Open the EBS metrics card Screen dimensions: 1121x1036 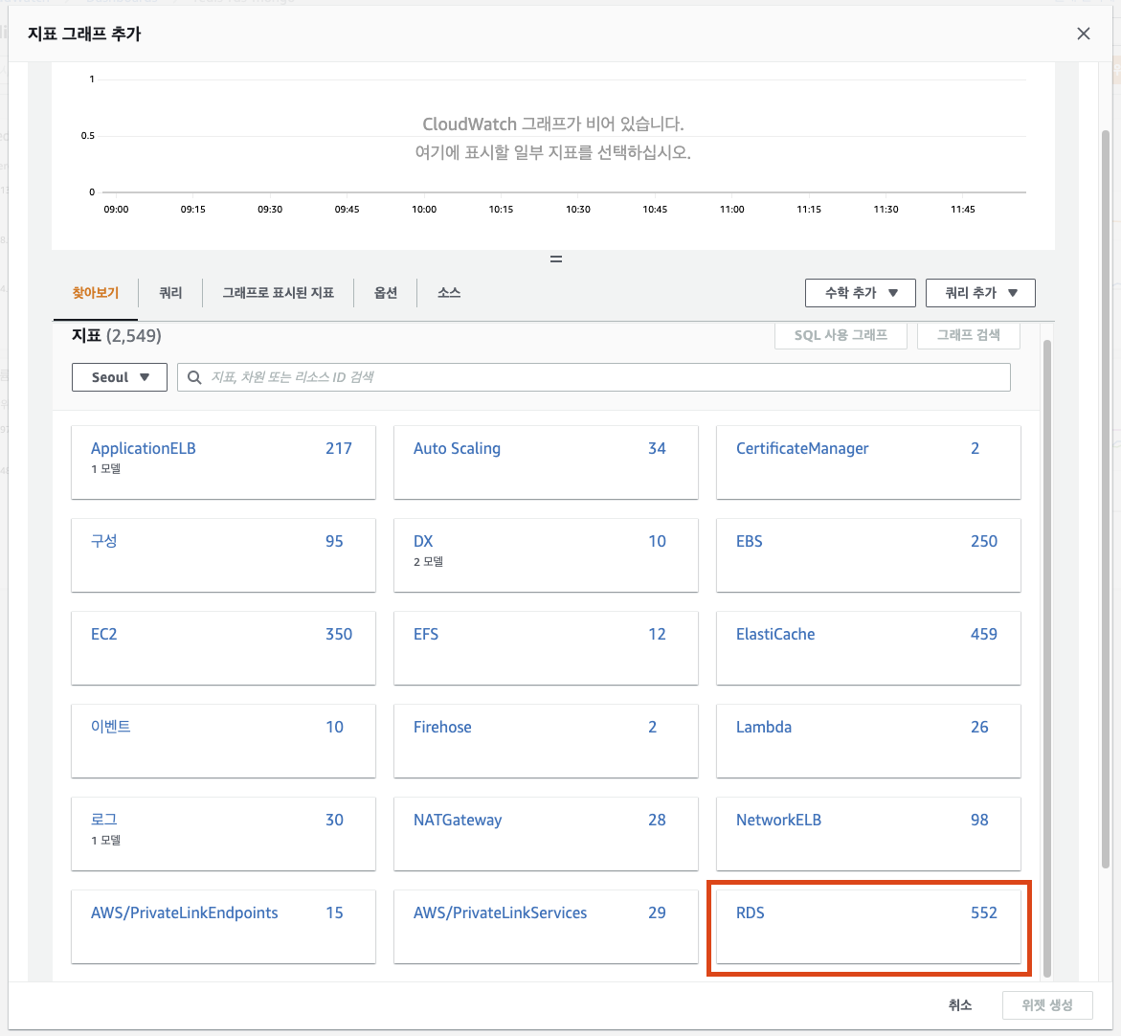868,554
